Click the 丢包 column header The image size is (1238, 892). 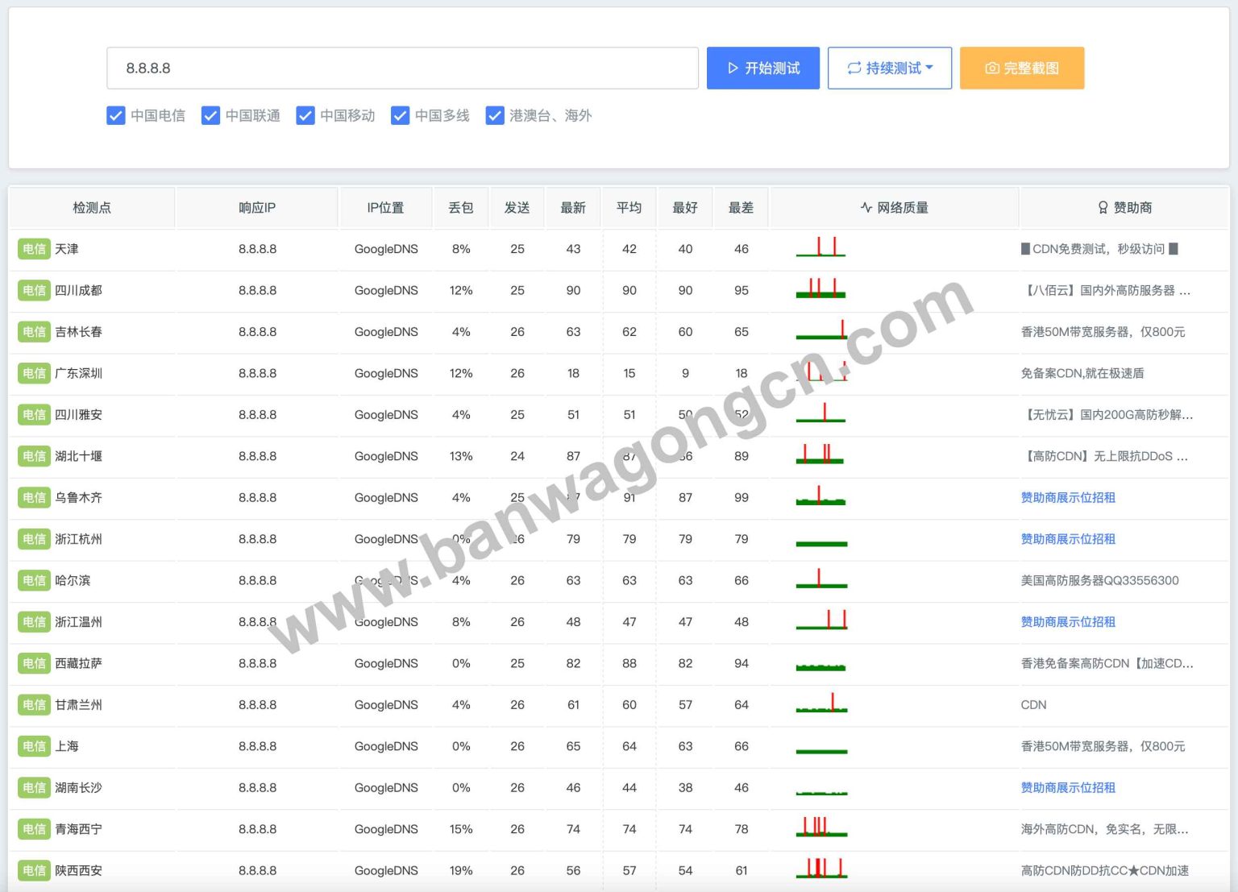460,207
